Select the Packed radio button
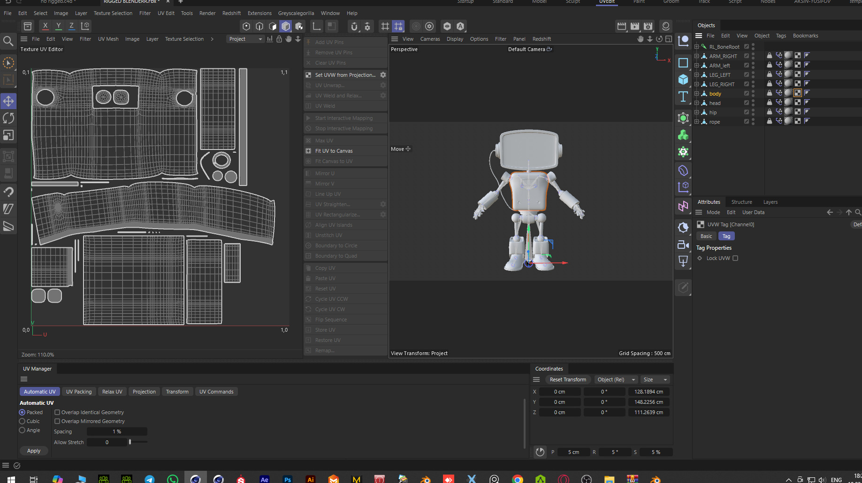 pos(22,412)
